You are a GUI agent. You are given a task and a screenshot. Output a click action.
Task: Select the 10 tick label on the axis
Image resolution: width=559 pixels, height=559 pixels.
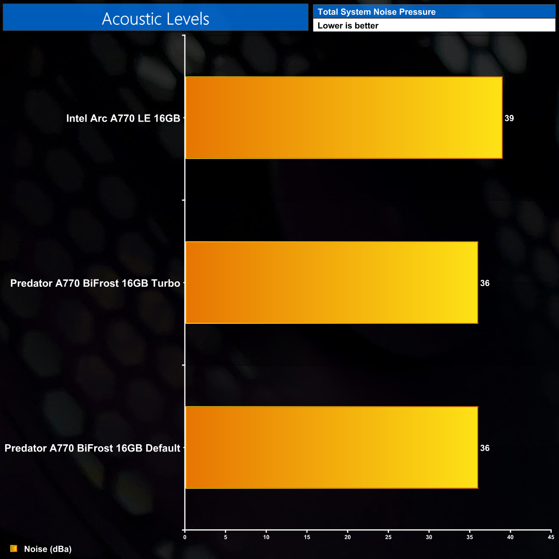(x=266, y=537)
